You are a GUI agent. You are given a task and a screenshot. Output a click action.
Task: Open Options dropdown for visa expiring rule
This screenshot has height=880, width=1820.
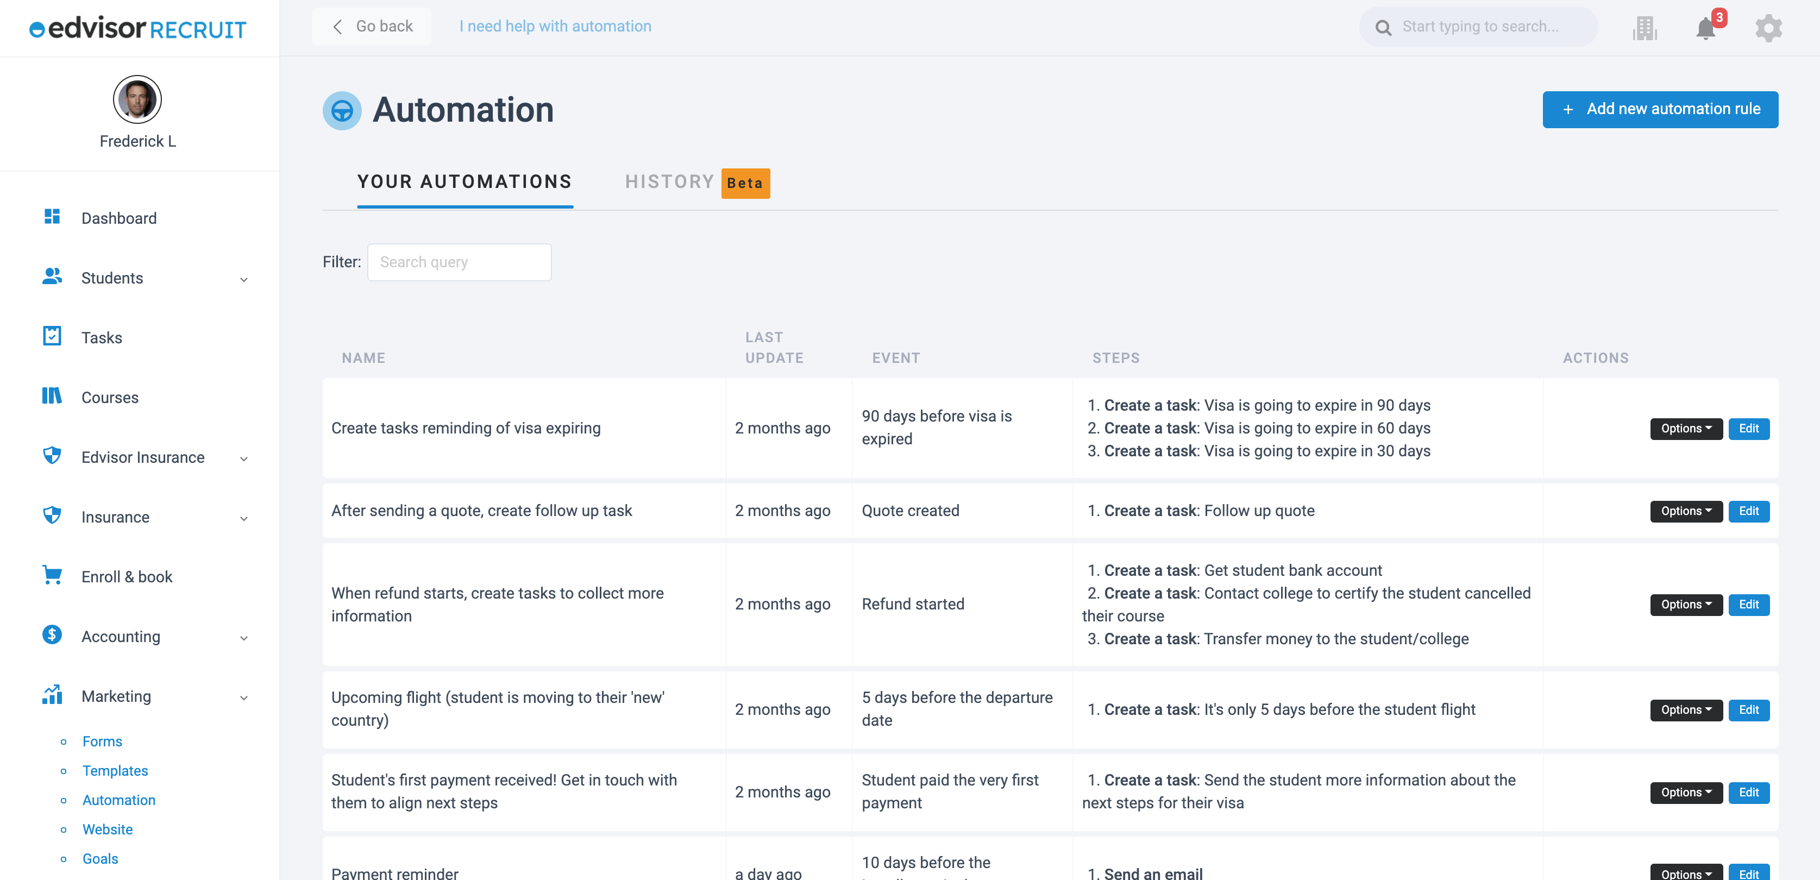tap(1686, 429)
